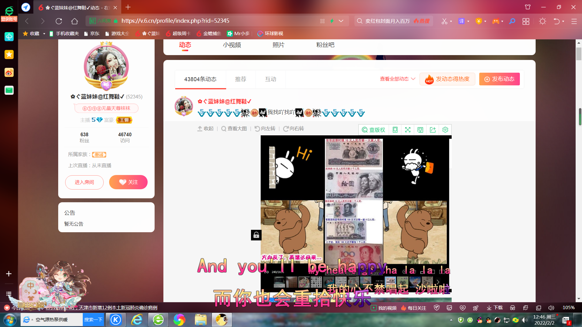
Task: Open the 环球影视 bookmark
Action: [x=270, y=34]
